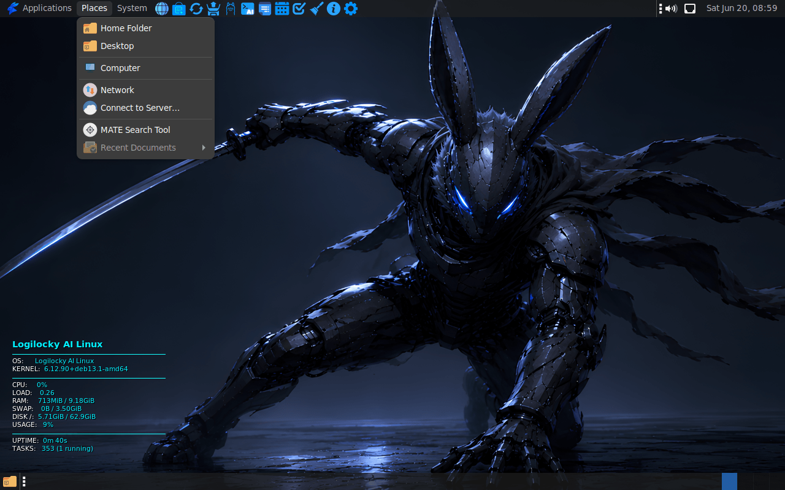Close the open Places menu in the panel
Image resolution: width=785 pixels, height=490 pixels.
(94, 8)
